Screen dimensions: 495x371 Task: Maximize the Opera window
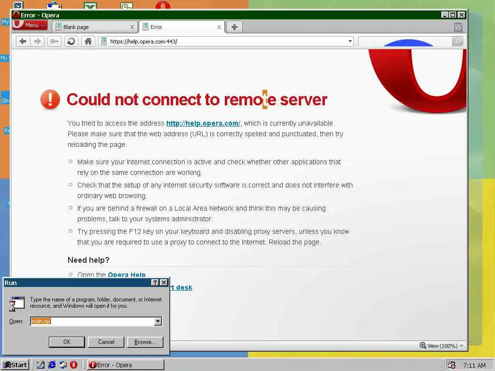click(452, 15)
